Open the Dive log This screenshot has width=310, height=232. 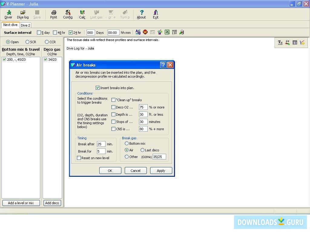coord(23,14)
